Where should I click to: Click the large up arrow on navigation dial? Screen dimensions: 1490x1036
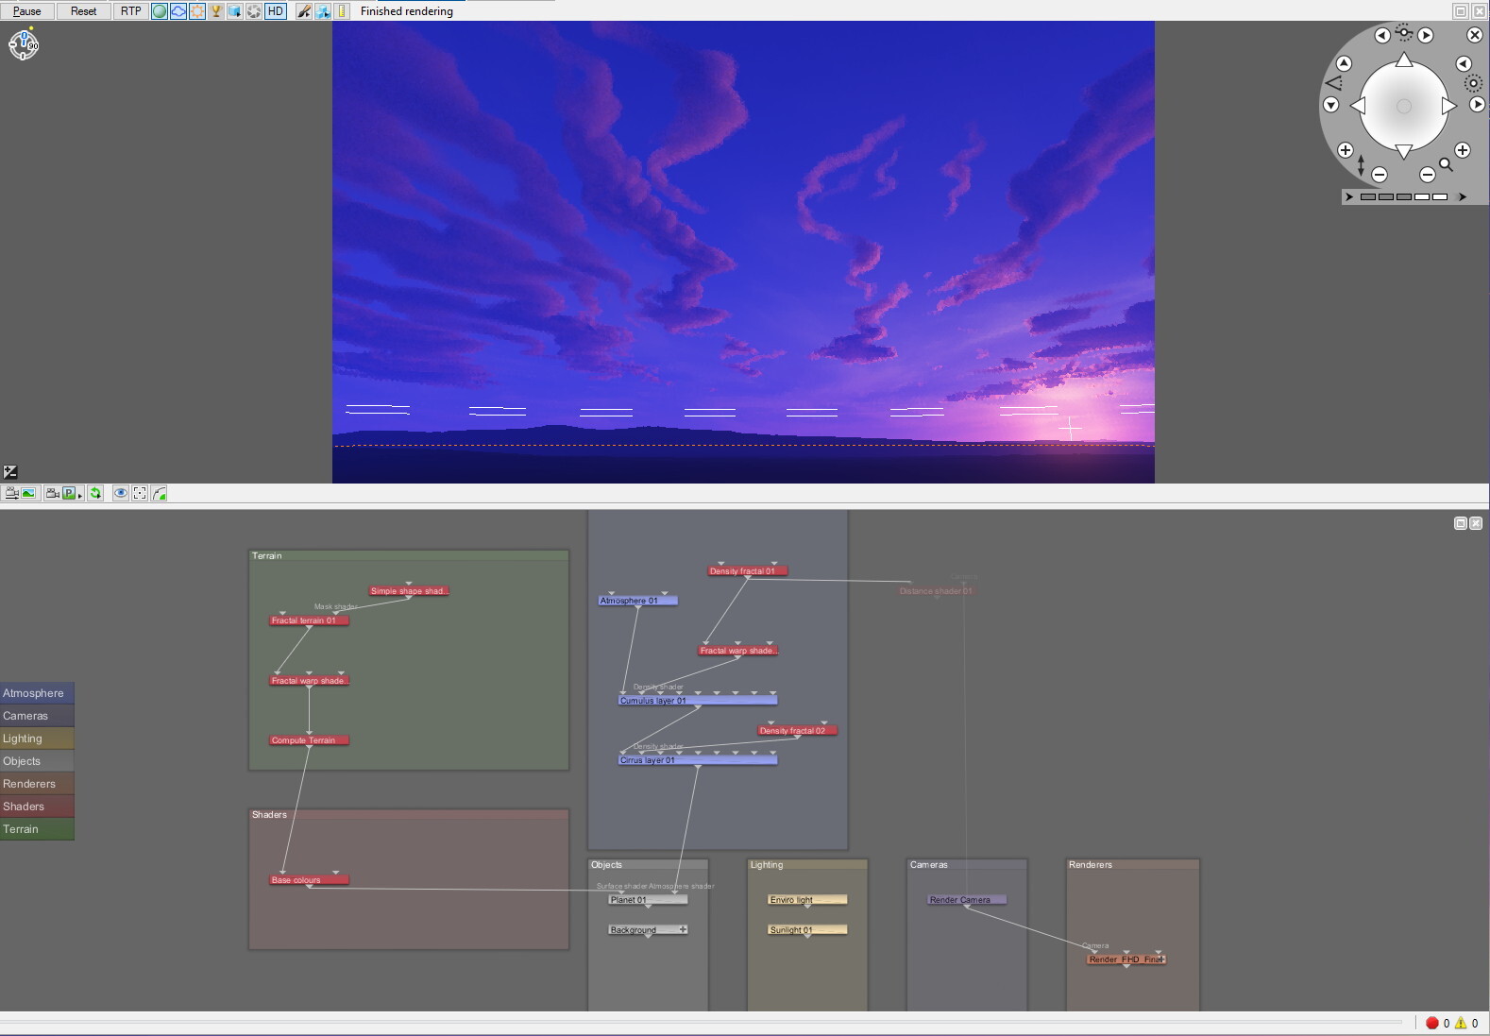pyautogui.click(x=1404, y=60)
